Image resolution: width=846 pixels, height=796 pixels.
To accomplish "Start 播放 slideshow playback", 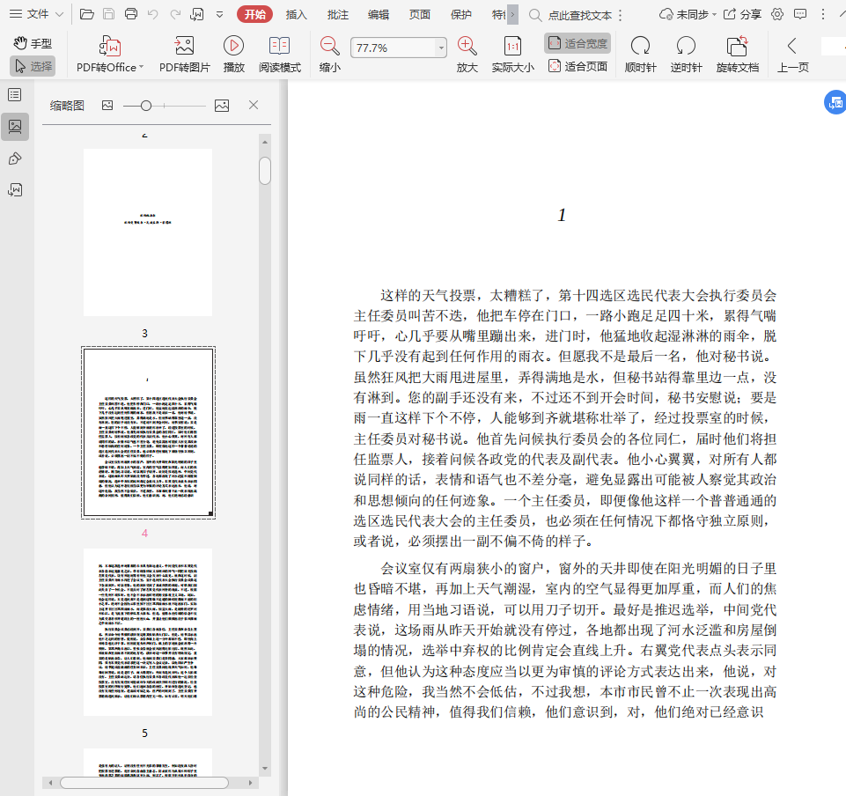I will (x=233, y=54).
